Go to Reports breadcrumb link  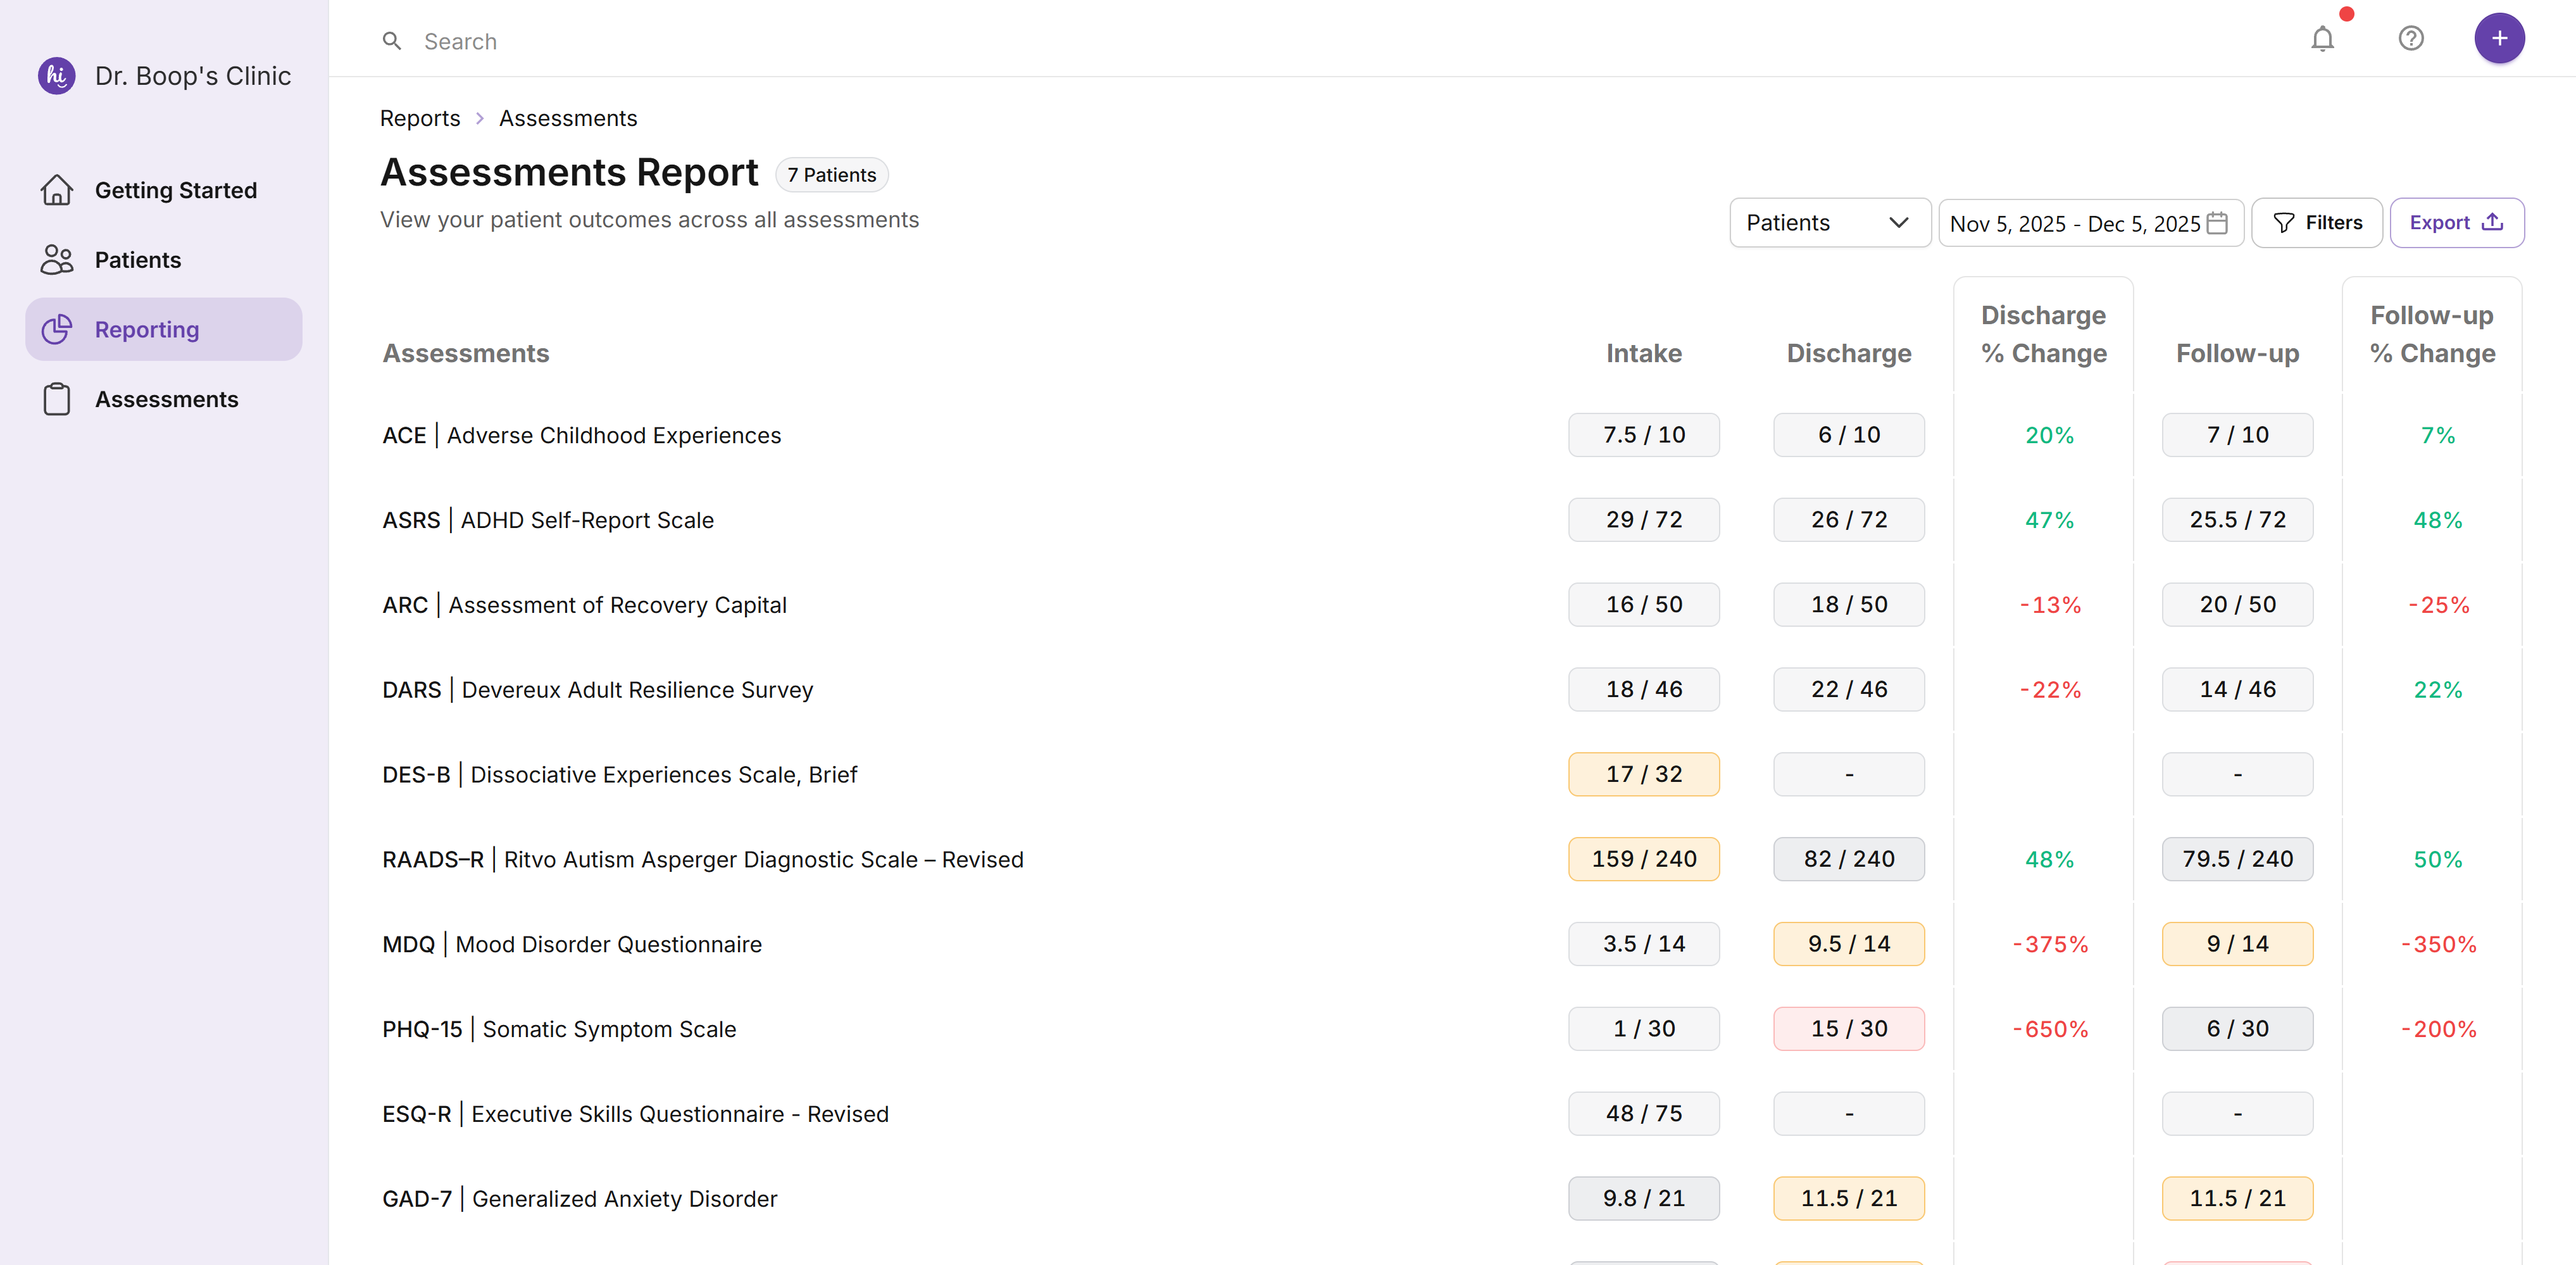tap(420, 118)
